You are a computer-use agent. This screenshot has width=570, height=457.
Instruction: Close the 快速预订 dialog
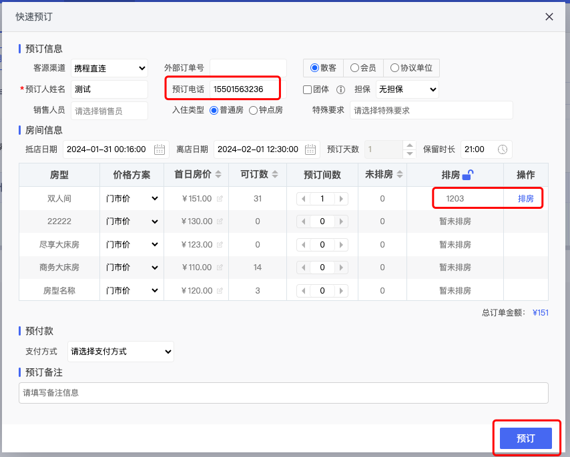click(549, 17)
